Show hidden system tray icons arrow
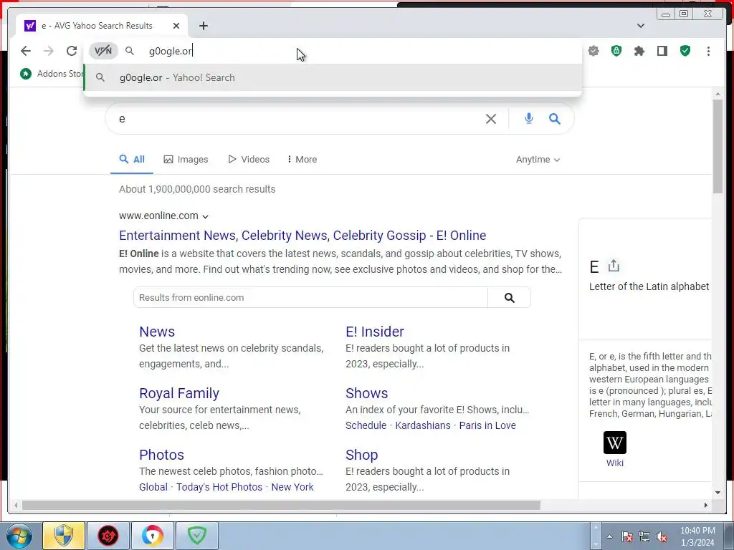734x550 pixels. coord(609,536)
